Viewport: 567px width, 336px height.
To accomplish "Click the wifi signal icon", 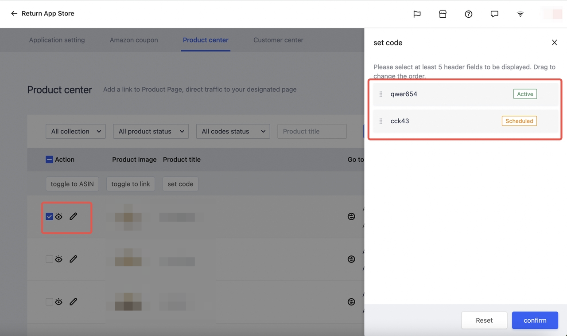I will click(520, 14).
